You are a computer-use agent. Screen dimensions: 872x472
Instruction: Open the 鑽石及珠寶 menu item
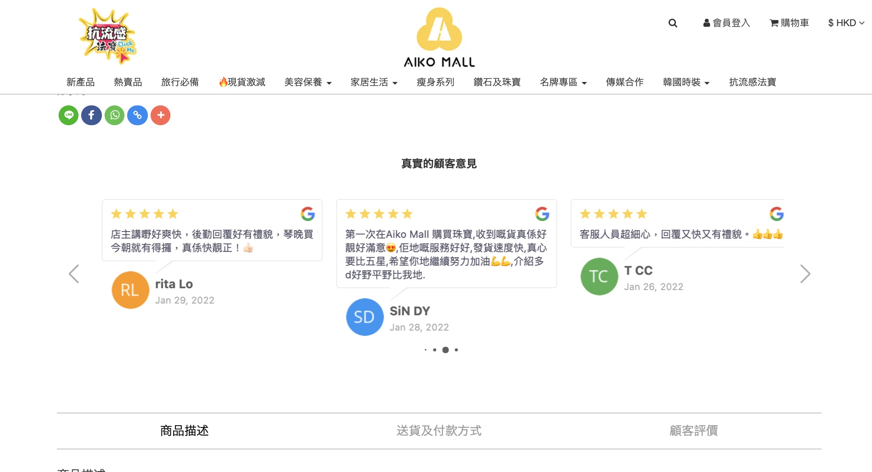[x=497, y=82]
